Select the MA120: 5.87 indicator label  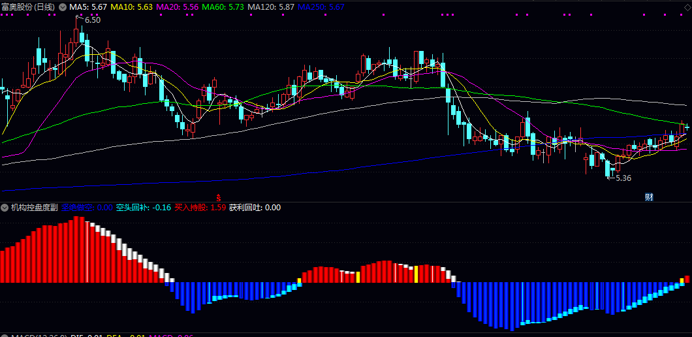click(271, 7)
